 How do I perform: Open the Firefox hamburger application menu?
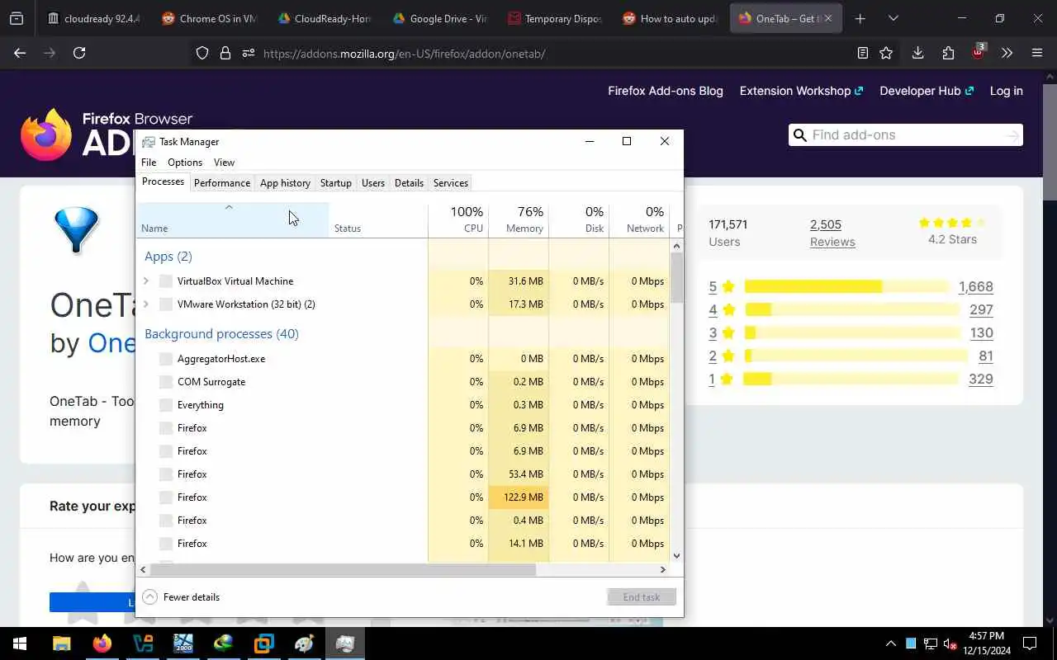(1037, 53)
